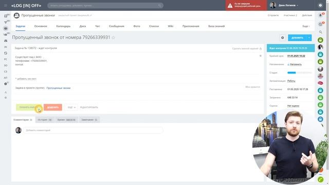Viewport: 329px width, 185px height.
Task: Click the Редактировать link
Action: click(89, 107)
